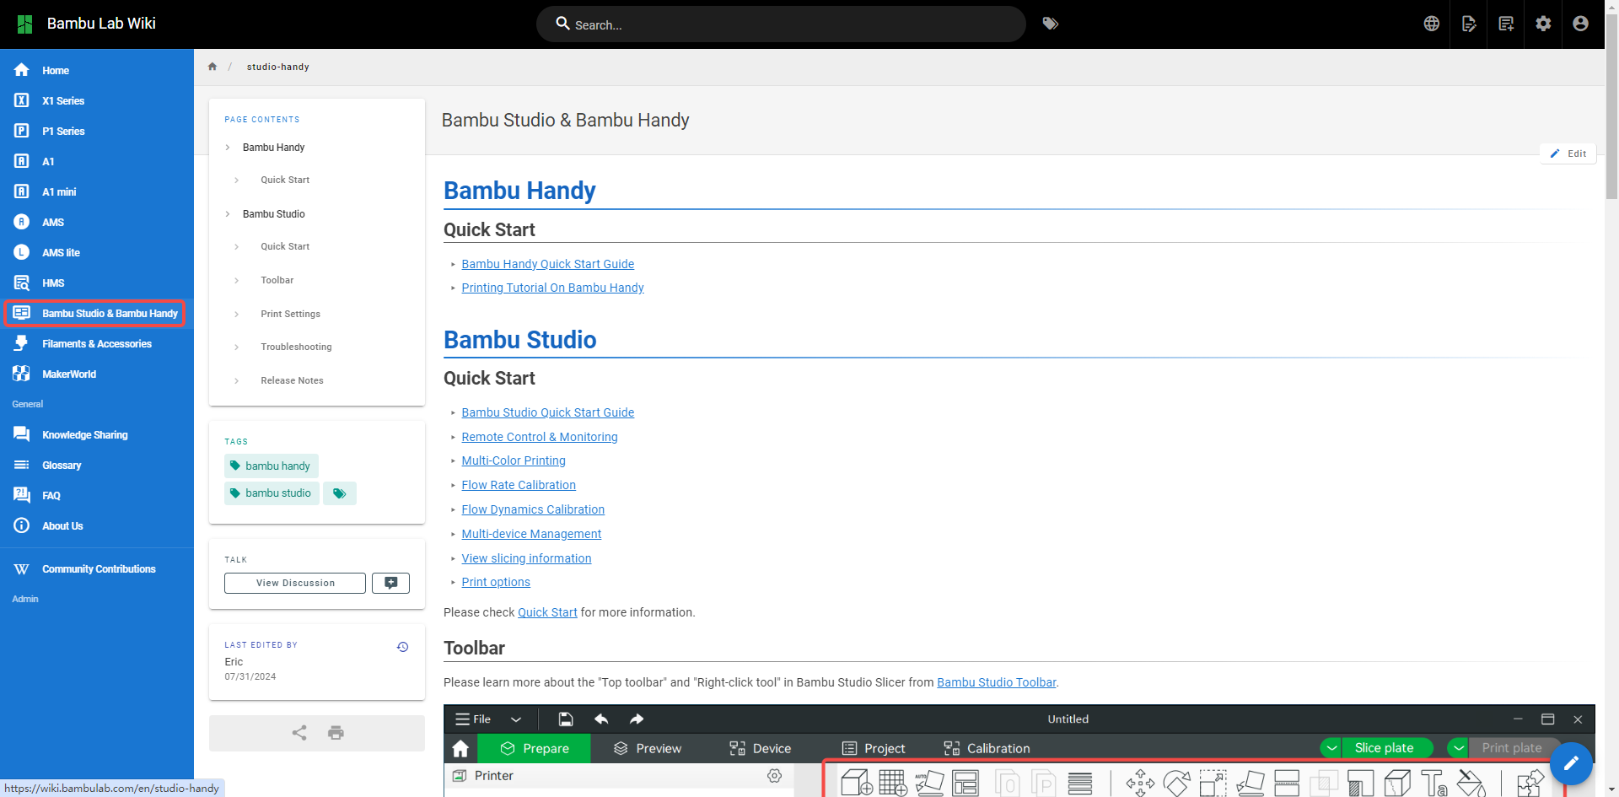Jump to Troubleshooting in Page Contents
1619x797 pixels.
click(x=296, y=347)
